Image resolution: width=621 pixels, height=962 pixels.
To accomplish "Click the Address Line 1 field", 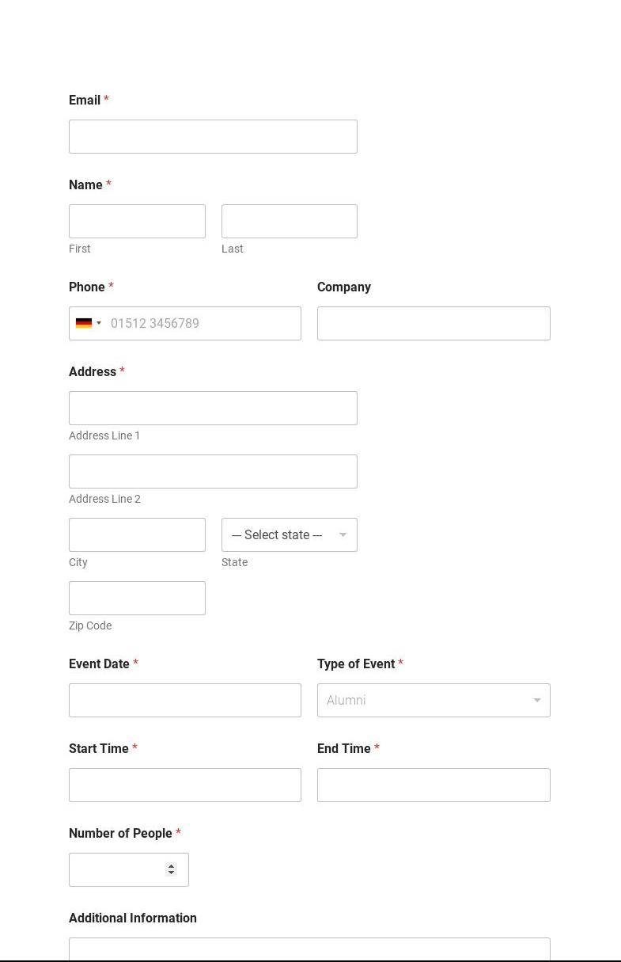I will coord(213,409).
